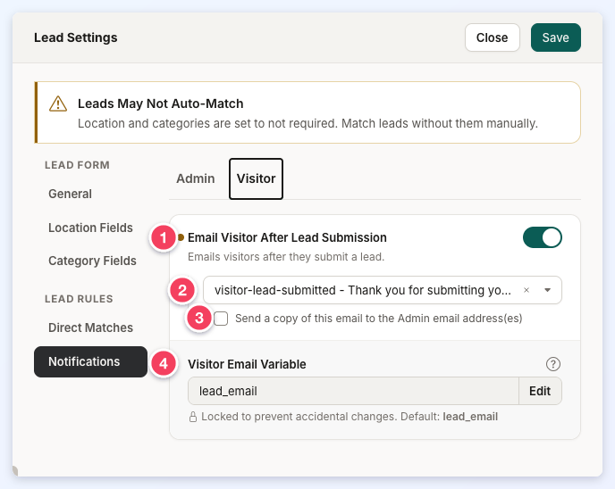Click the lead_email input field

(353, 391)
